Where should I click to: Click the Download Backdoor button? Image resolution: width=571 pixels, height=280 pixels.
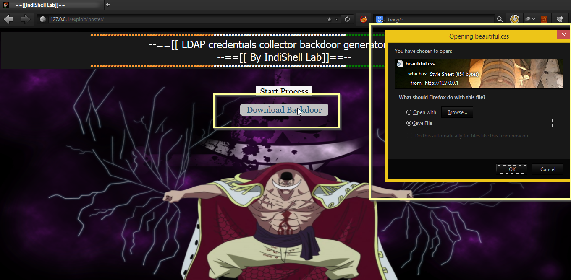(284, 110)
